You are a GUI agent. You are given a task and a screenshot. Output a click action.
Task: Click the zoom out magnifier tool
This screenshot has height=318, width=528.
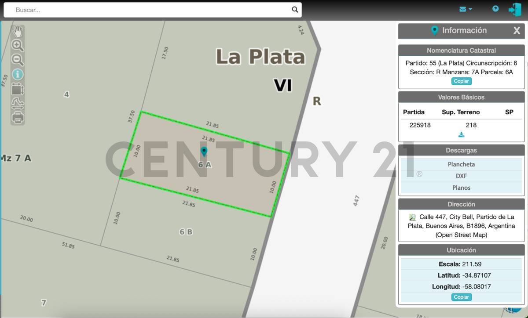click(x=18, y=60)
